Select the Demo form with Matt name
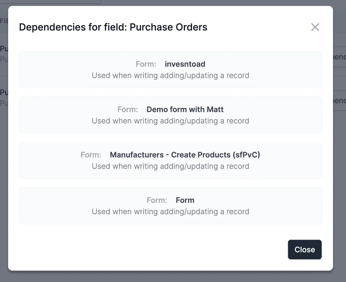 (x=185, y=109)
